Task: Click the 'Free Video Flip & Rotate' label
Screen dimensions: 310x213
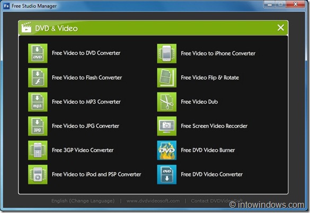Action: tap(210, 78)
